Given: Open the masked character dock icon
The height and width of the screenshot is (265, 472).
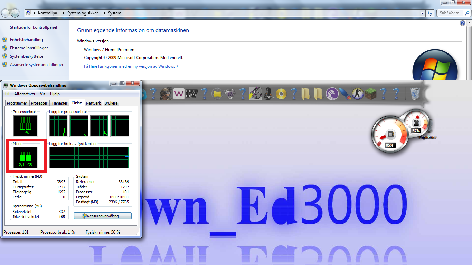Looking at the screenshot, I should 268,94.
